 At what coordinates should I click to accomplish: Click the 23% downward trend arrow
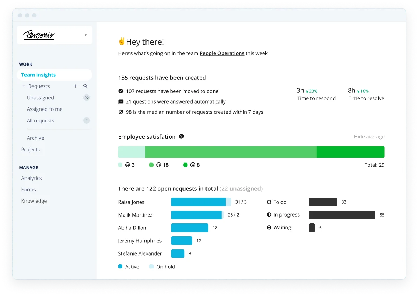pos(307,91)
